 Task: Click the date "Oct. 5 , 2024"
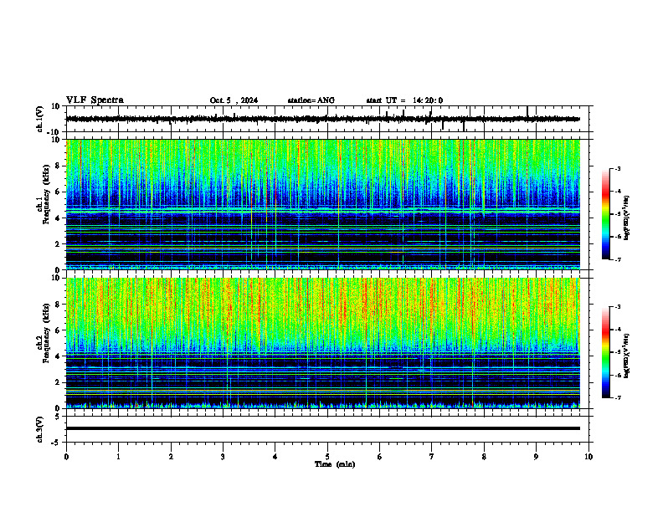234,100
